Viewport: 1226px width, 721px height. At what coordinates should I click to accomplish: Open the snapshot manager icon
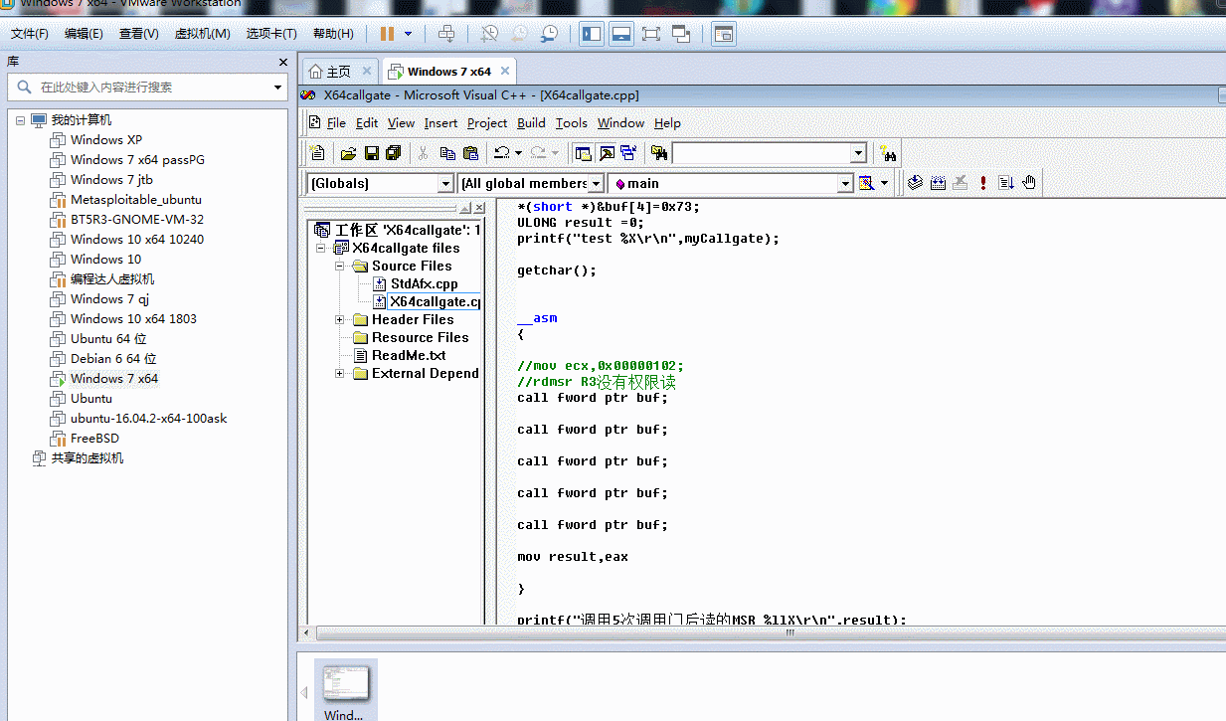(549, 34)
